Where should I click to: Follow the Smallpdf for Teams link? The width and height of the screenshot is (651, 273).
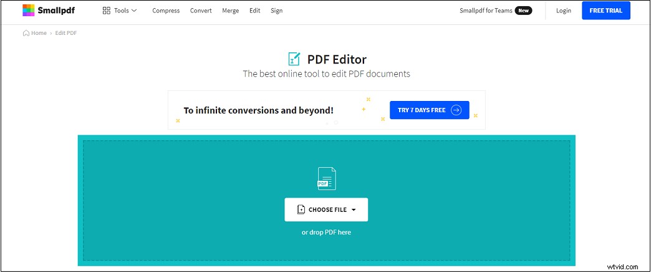(486, 11)
